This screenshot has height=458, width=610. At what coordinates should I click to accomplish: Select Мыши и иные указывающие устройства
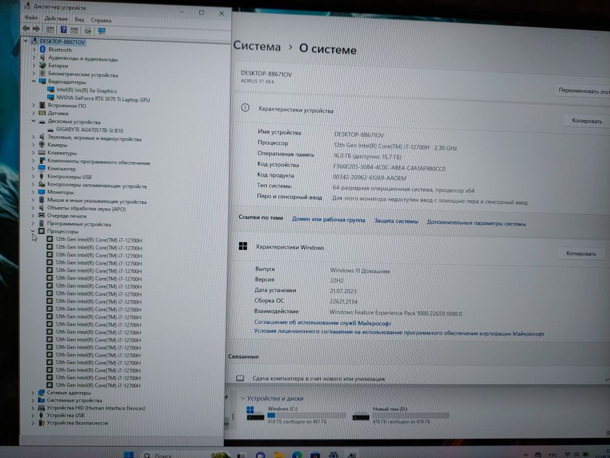[x=97, y=201]
